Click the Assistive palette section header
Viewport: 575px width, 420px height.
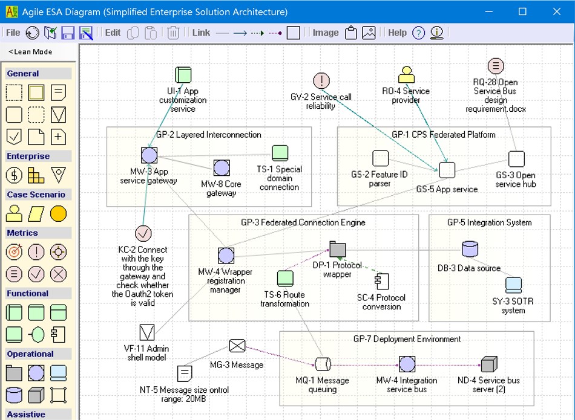point(38,415)
